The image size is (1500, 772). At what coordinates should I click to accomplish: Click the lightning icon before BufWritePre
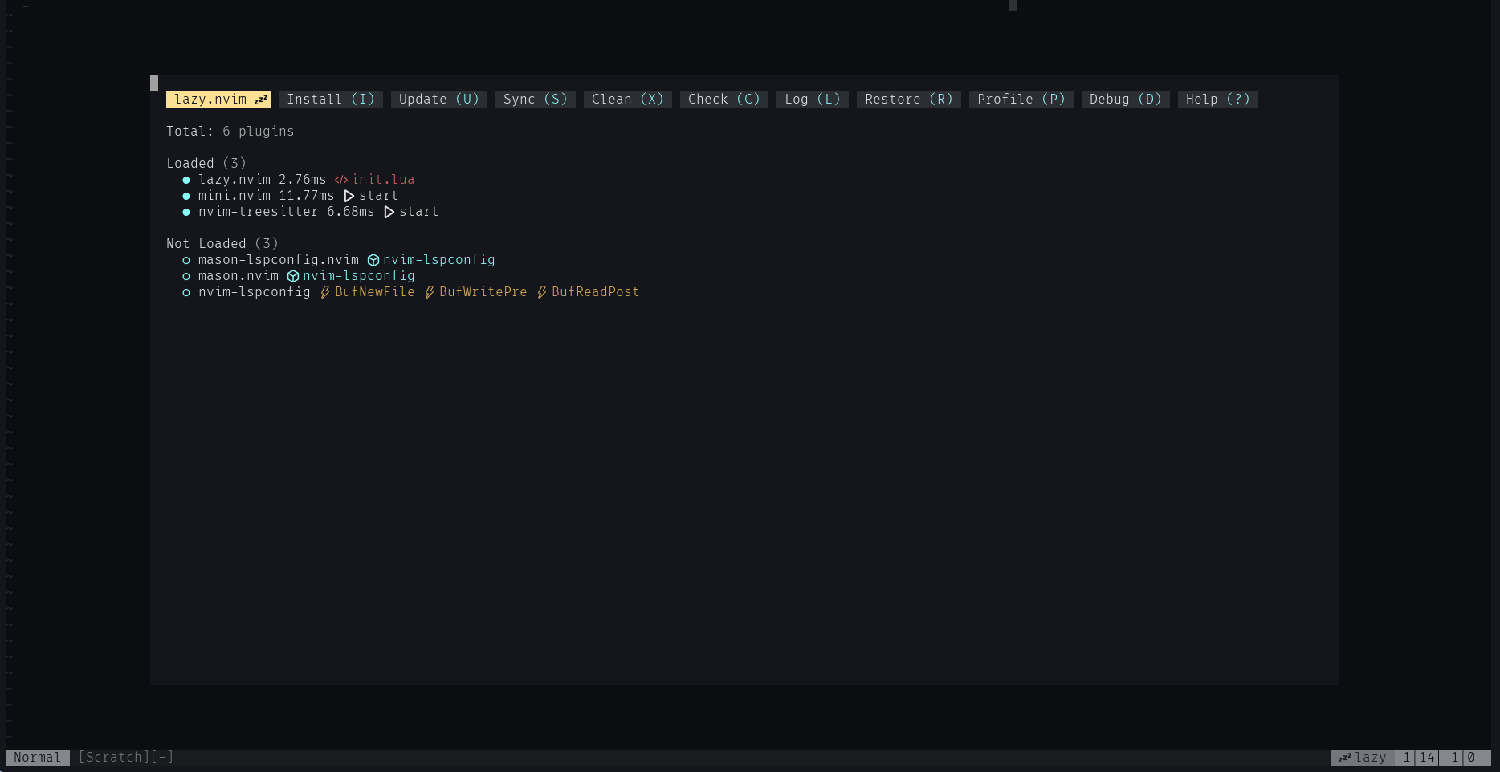tap(430, 292)
